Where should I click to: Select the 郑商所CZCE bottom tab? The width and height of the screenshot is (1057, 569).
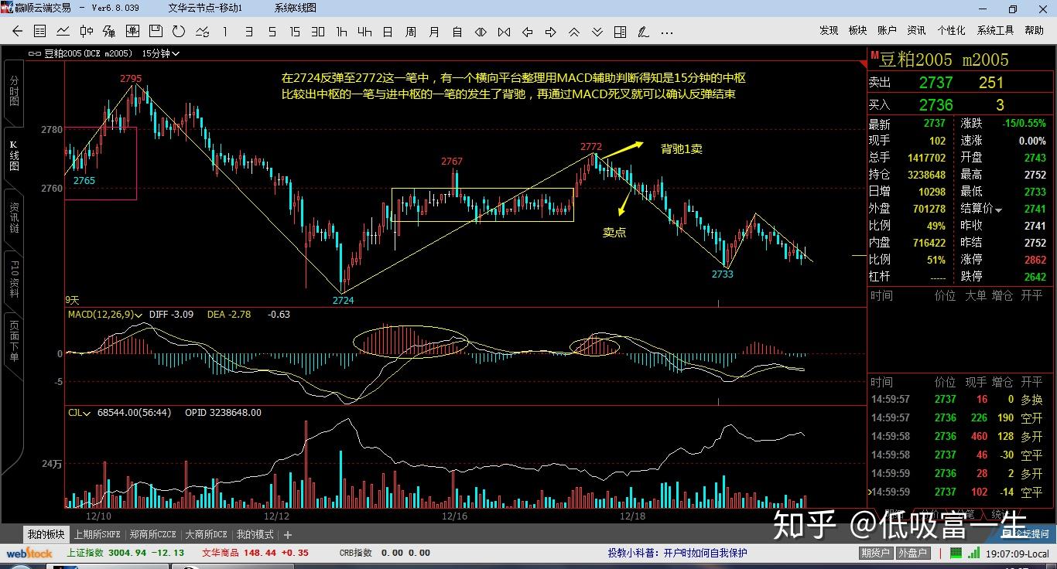point(152,534)
